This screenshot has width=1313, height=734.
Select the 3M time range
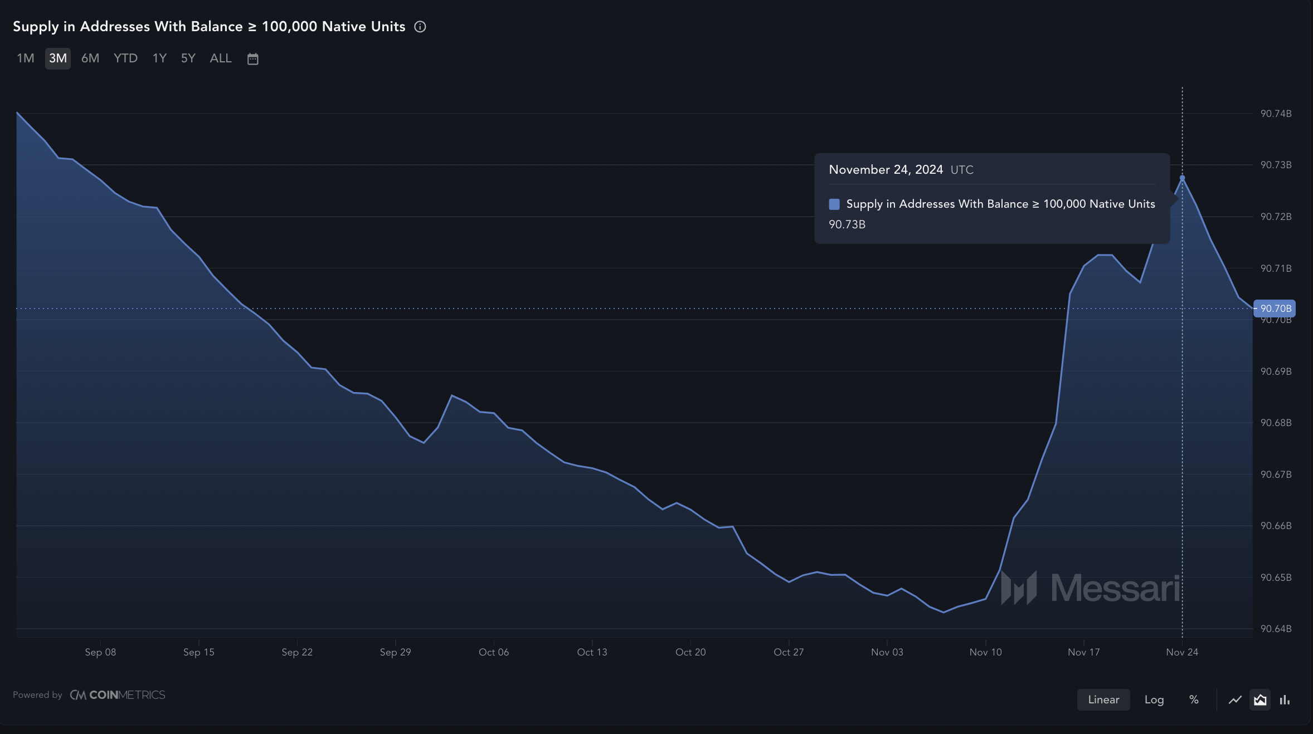point(58,58)
